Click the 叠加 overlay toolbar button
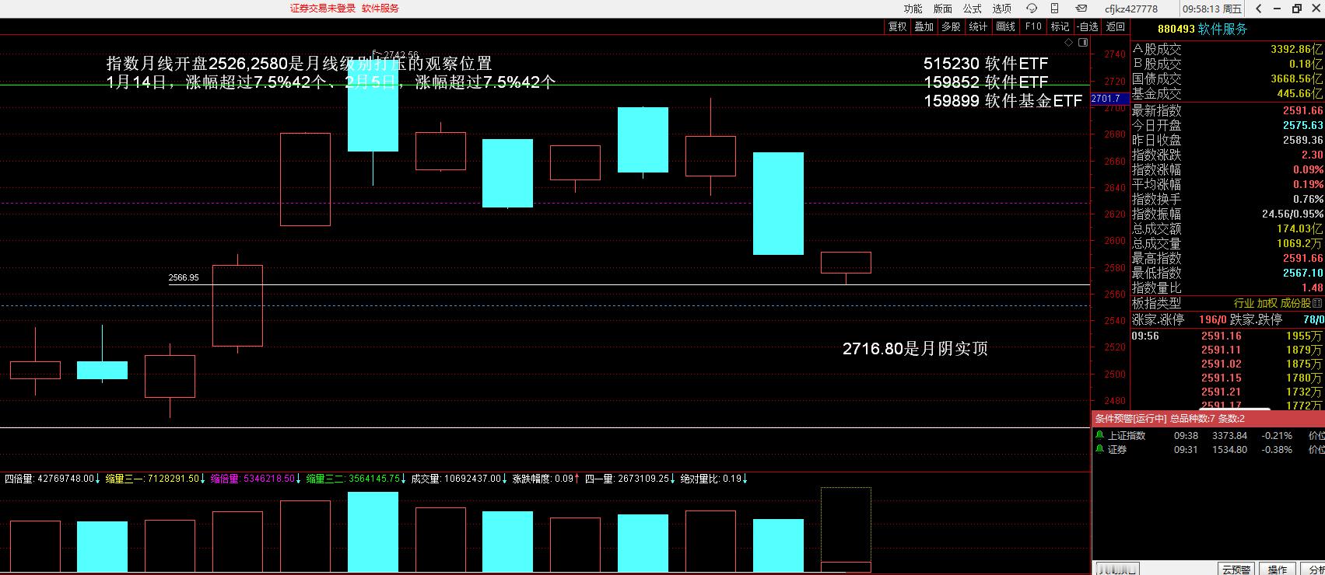The height and width of the screenshot is (575, 1325). pos(924,26)
